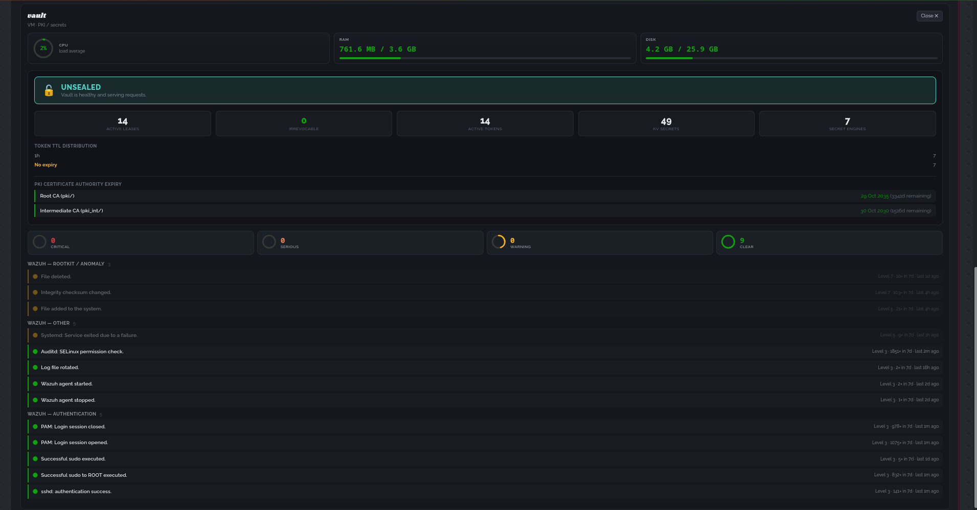Open the Irrevocable leases card
Screen dimensions: 977x510
(304, 124)
